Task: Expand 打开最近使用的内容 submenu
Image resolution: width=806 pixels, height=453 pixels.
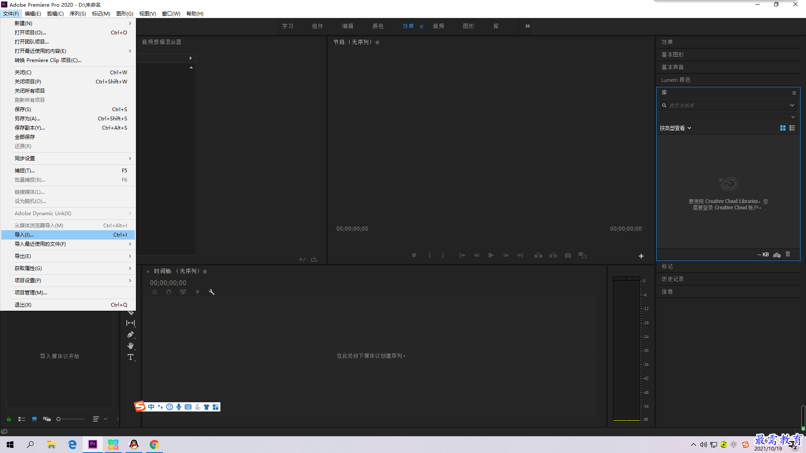Action: pos(68,51)
